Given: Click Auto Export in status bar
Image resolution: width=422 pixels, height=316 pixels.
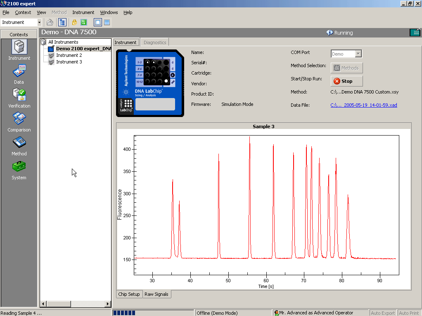Looking at the screenshot, I should coord(382,313).
